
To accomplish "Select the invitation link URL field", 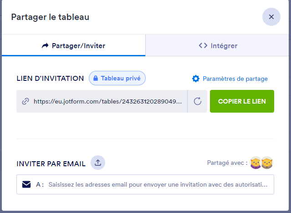I will point(109,101).
